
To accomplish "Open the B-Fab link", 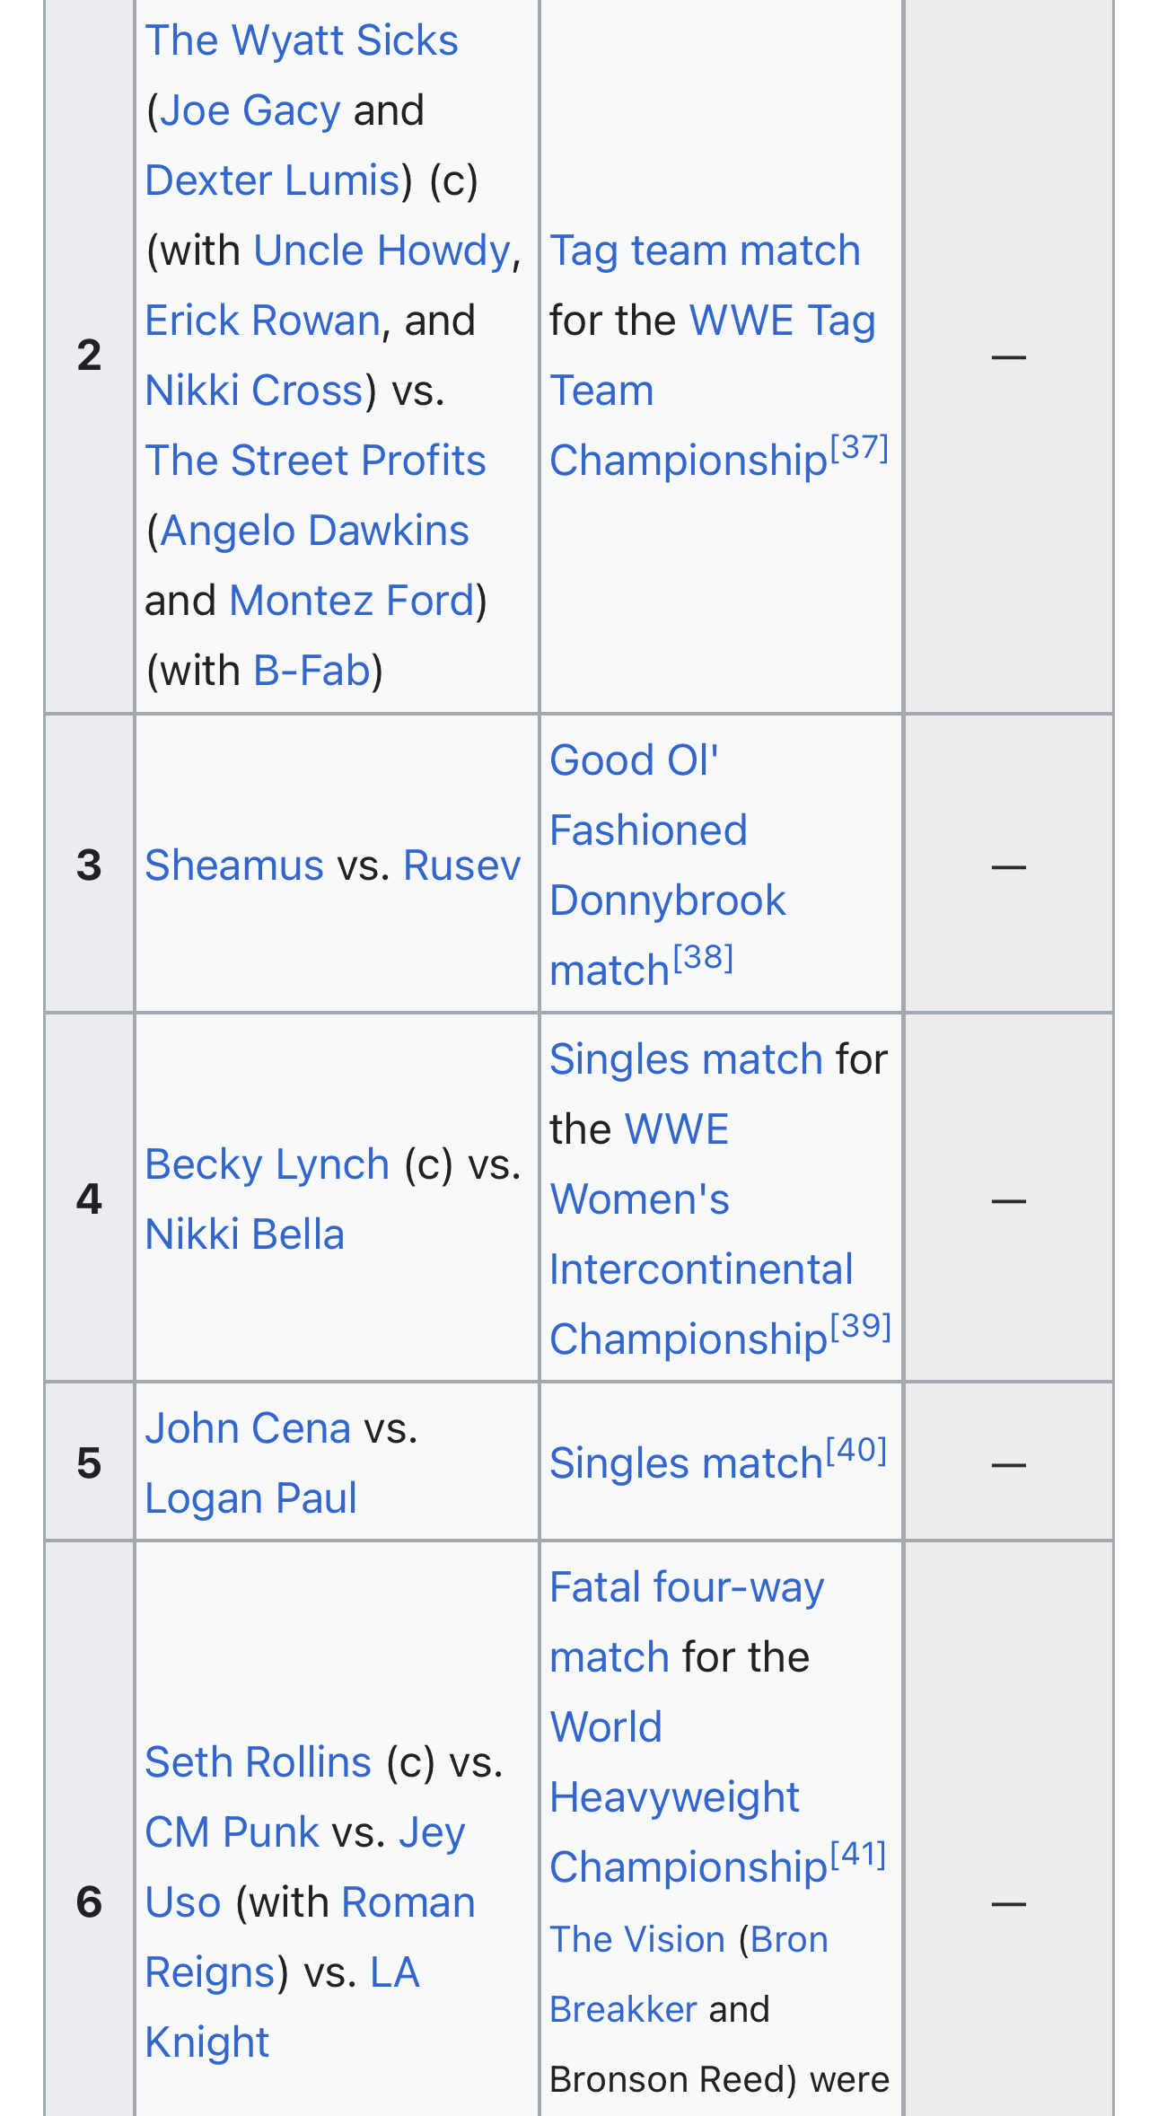I will pos(312,671).
